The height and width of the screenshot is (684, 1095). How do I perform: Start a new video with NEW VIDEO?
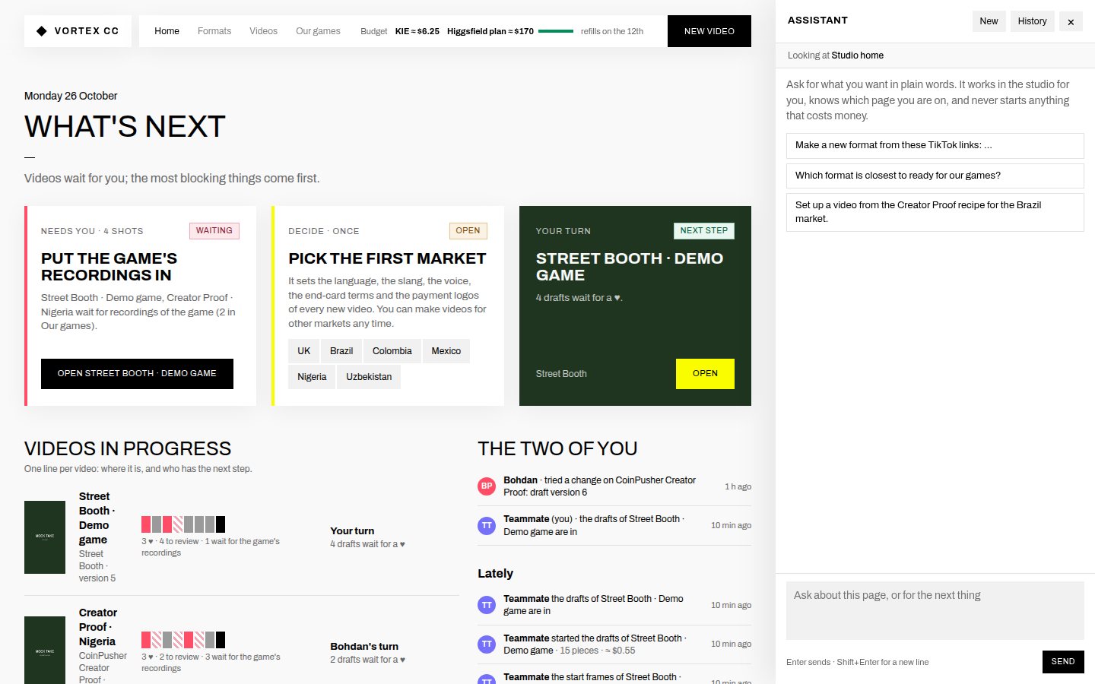pyautogui.click(x=709, y=31)
